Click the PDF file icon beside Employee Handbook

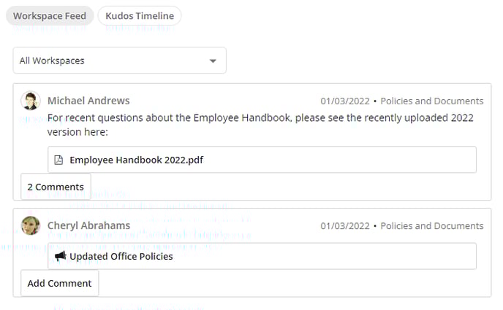[x=58, y=160]
